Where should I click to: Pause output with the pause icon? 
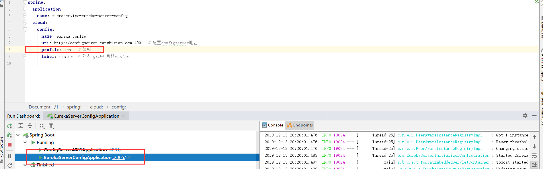pyautogui.click(x=10, y=156)
